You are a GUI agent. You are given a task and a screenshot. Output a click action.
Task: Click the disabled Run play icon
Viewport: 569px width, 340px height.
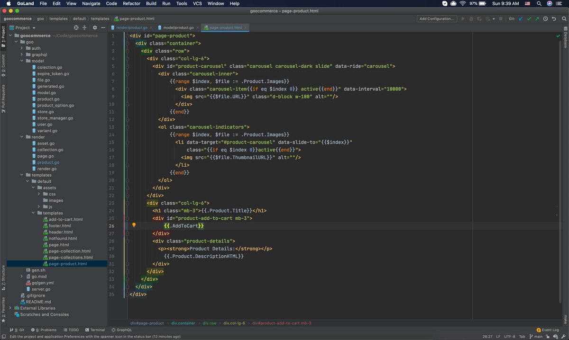[463, 18]
